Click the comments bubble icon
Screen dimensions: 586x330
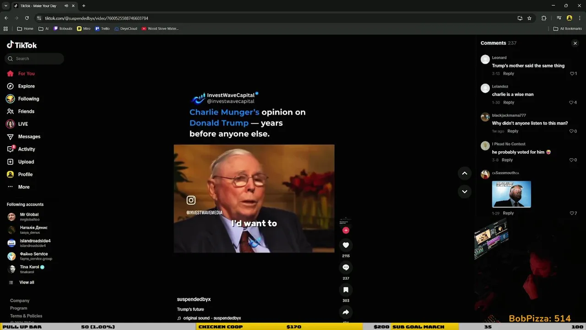[x=346, y=267]
